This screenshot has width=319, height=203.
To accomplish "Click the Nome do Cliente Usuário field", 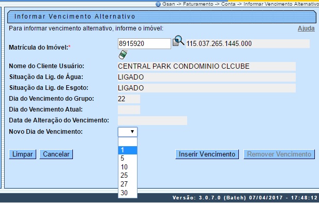I will coord(206,66).
